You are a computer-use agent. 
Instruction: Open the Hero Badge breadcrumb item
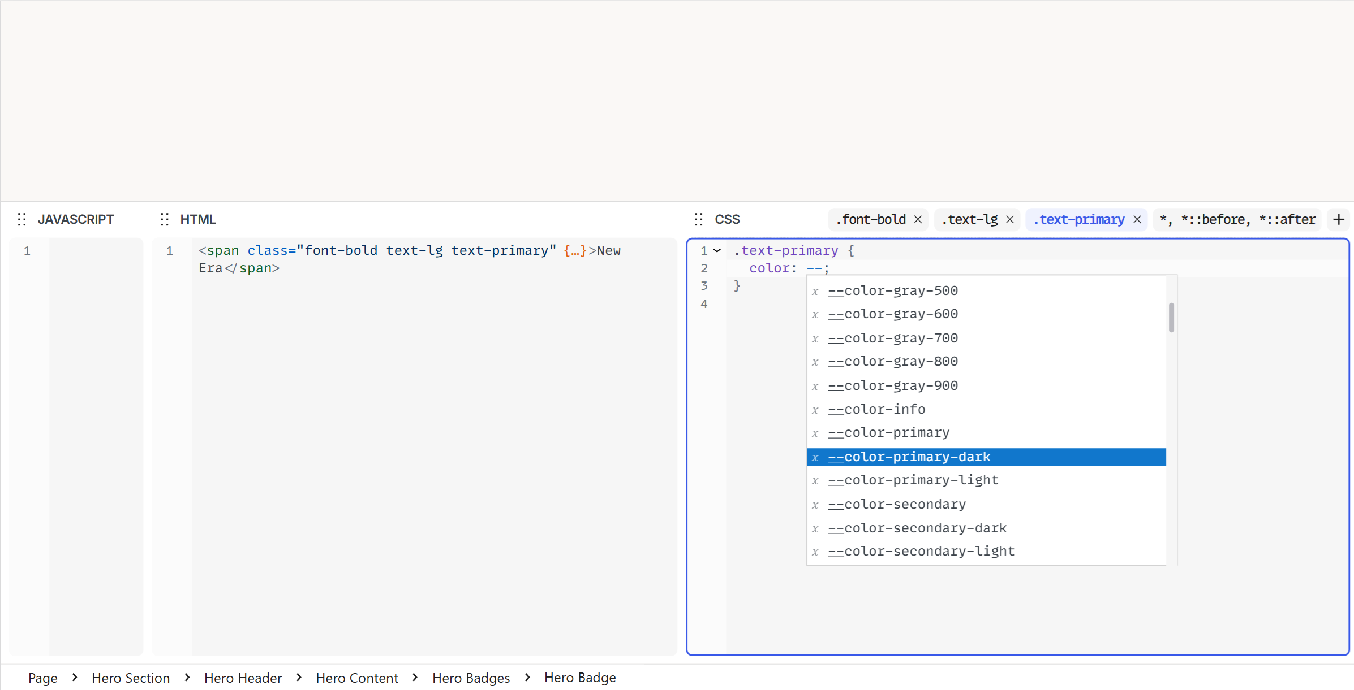(x=579, y=678)
